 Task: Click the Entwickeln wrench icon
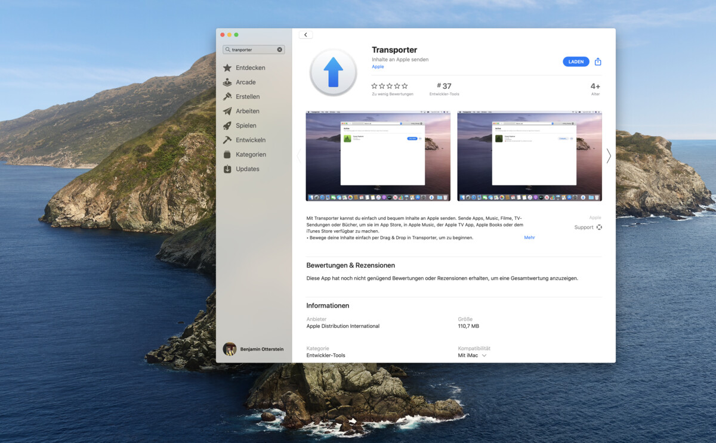tap(229, 140)
